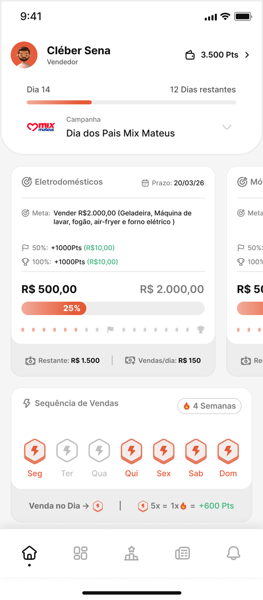Viewport: 263px width, 600px height.
Task: Tap the Vendas/dia cash icon
Action: (x=131, y=360)
